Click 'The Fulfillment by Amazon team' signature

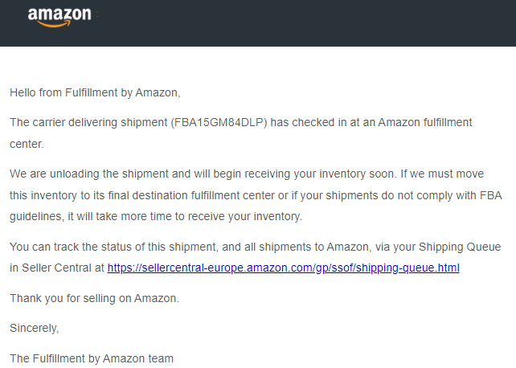[92, 358]
